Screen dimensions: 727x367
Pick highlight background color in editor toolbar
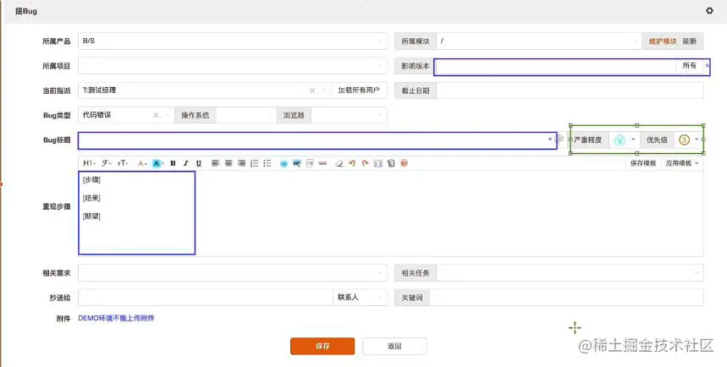click(x=157, y=163)
